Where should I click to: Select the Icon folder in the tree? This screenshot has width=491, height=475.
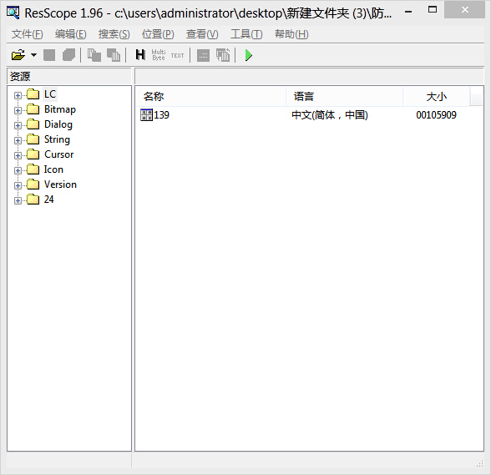coord(53,169)
